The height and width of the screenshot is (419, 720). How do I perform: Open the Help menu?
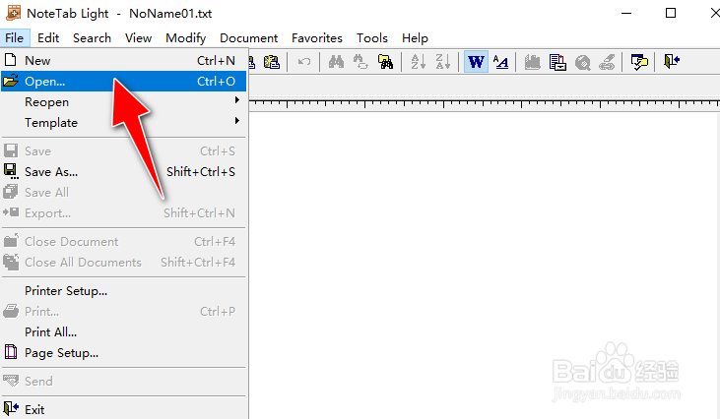tap(415, 38)
